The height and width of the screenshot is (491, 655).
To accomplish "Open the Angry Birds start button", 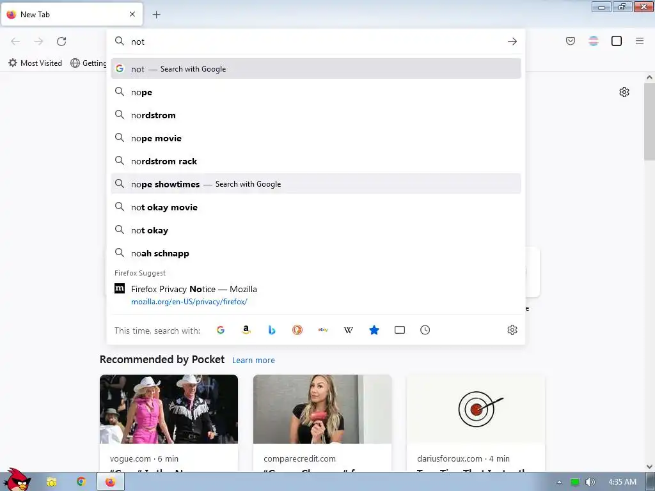I will click(17, 479).
